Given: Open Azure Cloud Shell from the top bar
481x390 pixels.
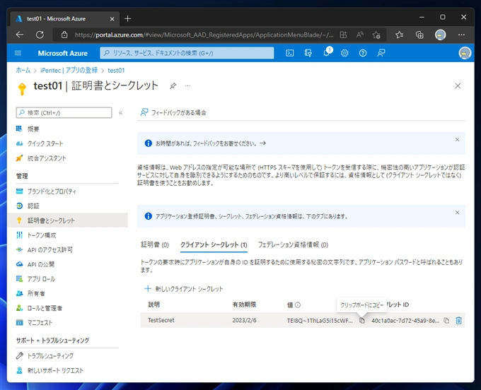Looking at the screenshot, I should (290, 53).
